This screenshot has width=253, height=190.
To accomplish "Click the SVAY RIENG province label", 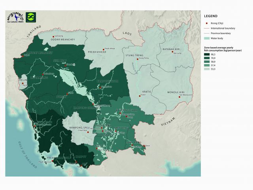I will (134, 142).
